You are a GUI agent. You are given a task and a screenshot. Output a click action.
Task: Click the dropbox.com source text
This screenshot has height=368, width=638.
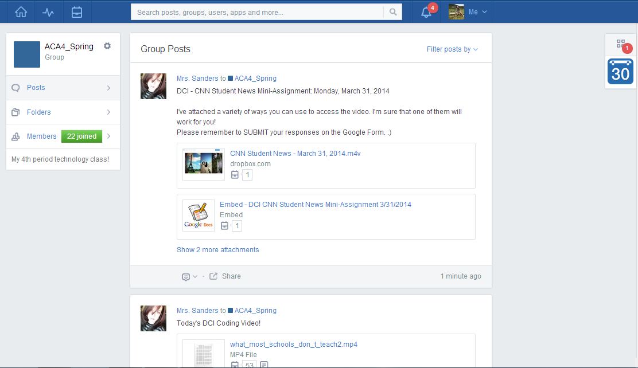250,164
